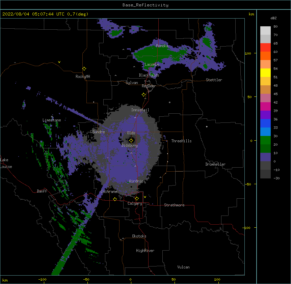291x284 pixels.
Task: Click the white plus marker north of Drumheller
Action: coord(207,126)
